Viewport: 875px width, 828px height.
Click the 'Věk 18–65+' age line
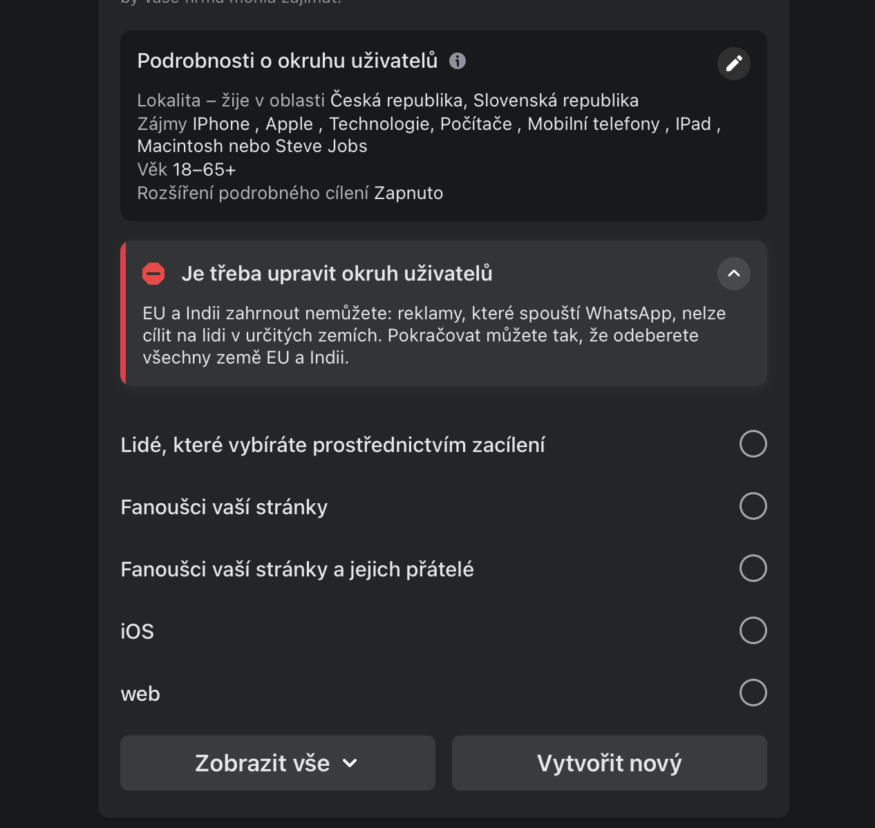click(187, 169)
